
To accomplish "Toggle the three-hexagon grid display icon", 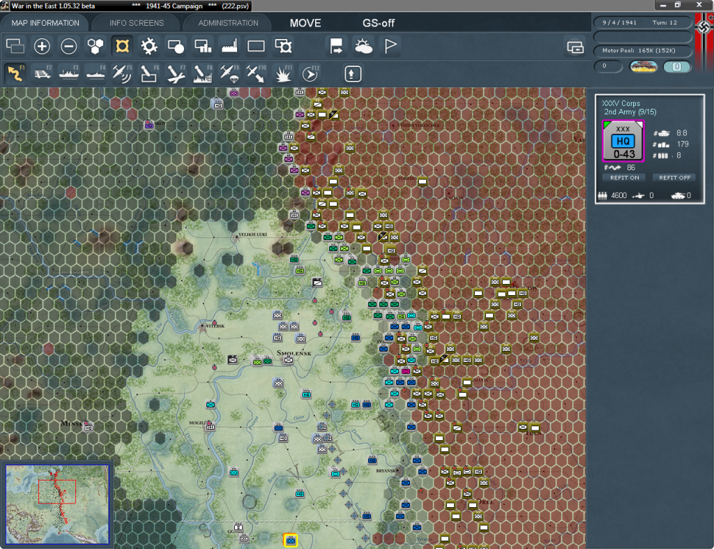I will (x=96, y=46).
